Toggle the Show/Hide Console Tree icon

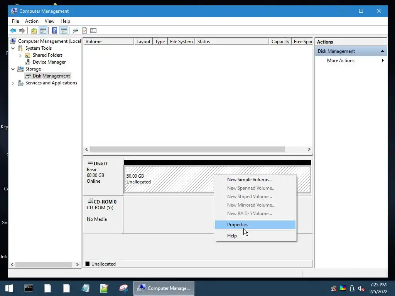pyautogui.click(x=43, y=31)
